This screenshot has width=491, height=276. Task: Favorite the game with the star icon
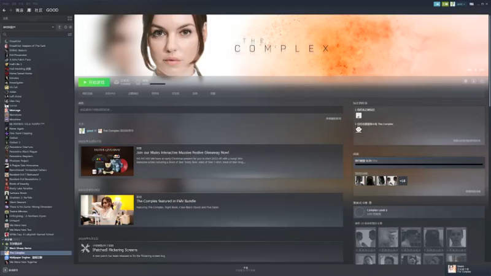(482, 81)
